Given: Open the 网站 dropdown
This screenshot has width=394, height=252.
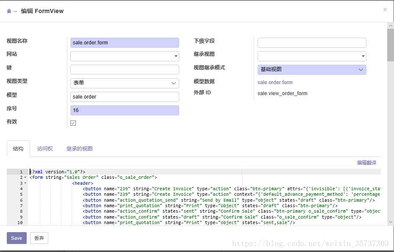Looking at the screenshot, I should point(125,56).
